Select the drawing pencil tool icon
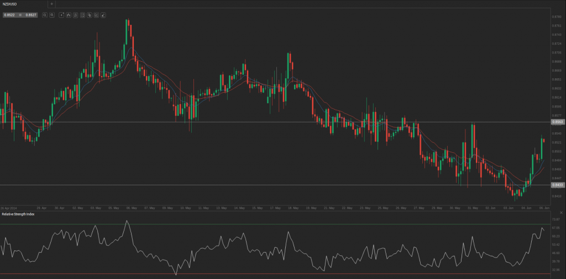Screen dimensions: 566x279 (x=103, y=15)
